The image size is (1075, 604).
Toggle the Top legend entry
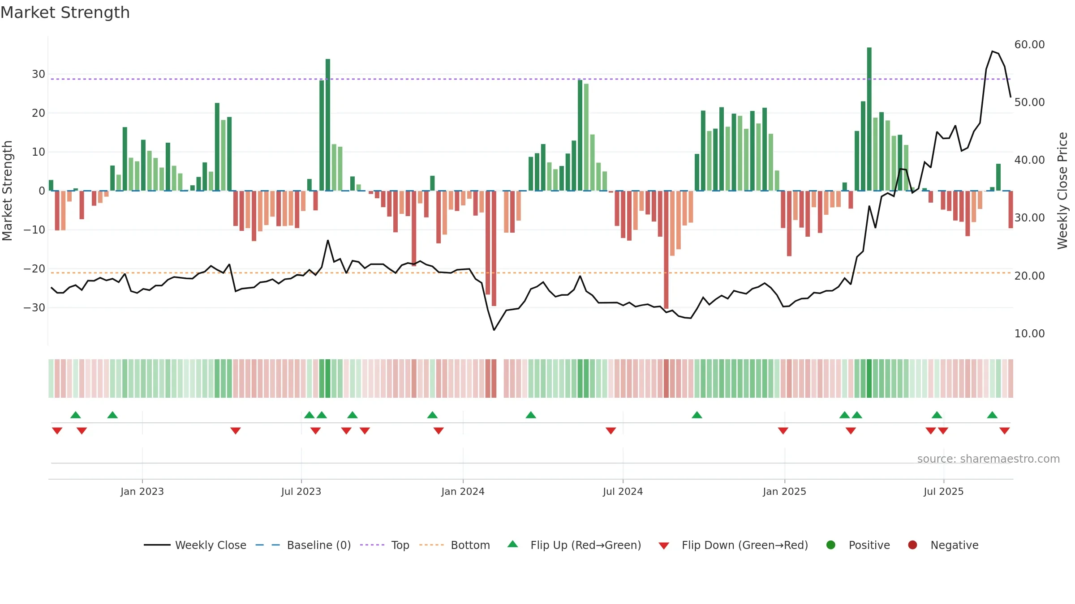coord(384,545)
